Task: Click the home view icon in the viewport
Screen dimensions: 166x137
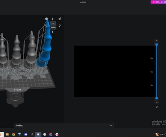Action: click(47, 19)
